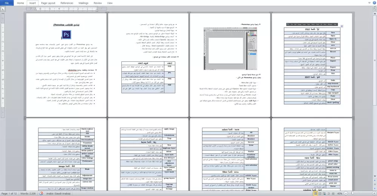Click the proofing errors icon
377x196 pixels.
pyautogui.click(x=41, y=193)
